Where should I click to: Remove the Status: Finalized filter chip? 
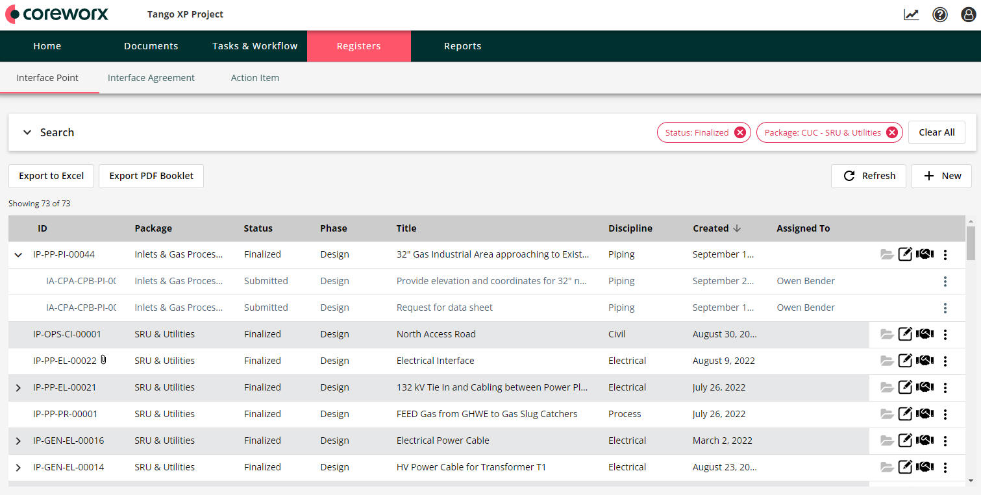(740, 132)
